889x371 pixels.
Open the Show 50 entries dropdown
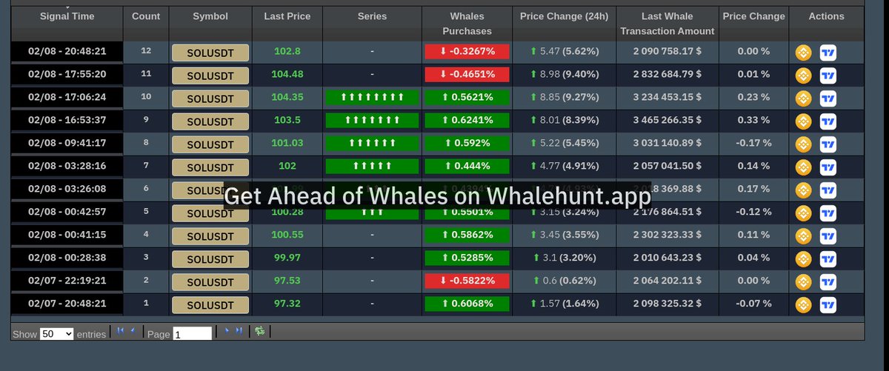coord(56,334)
